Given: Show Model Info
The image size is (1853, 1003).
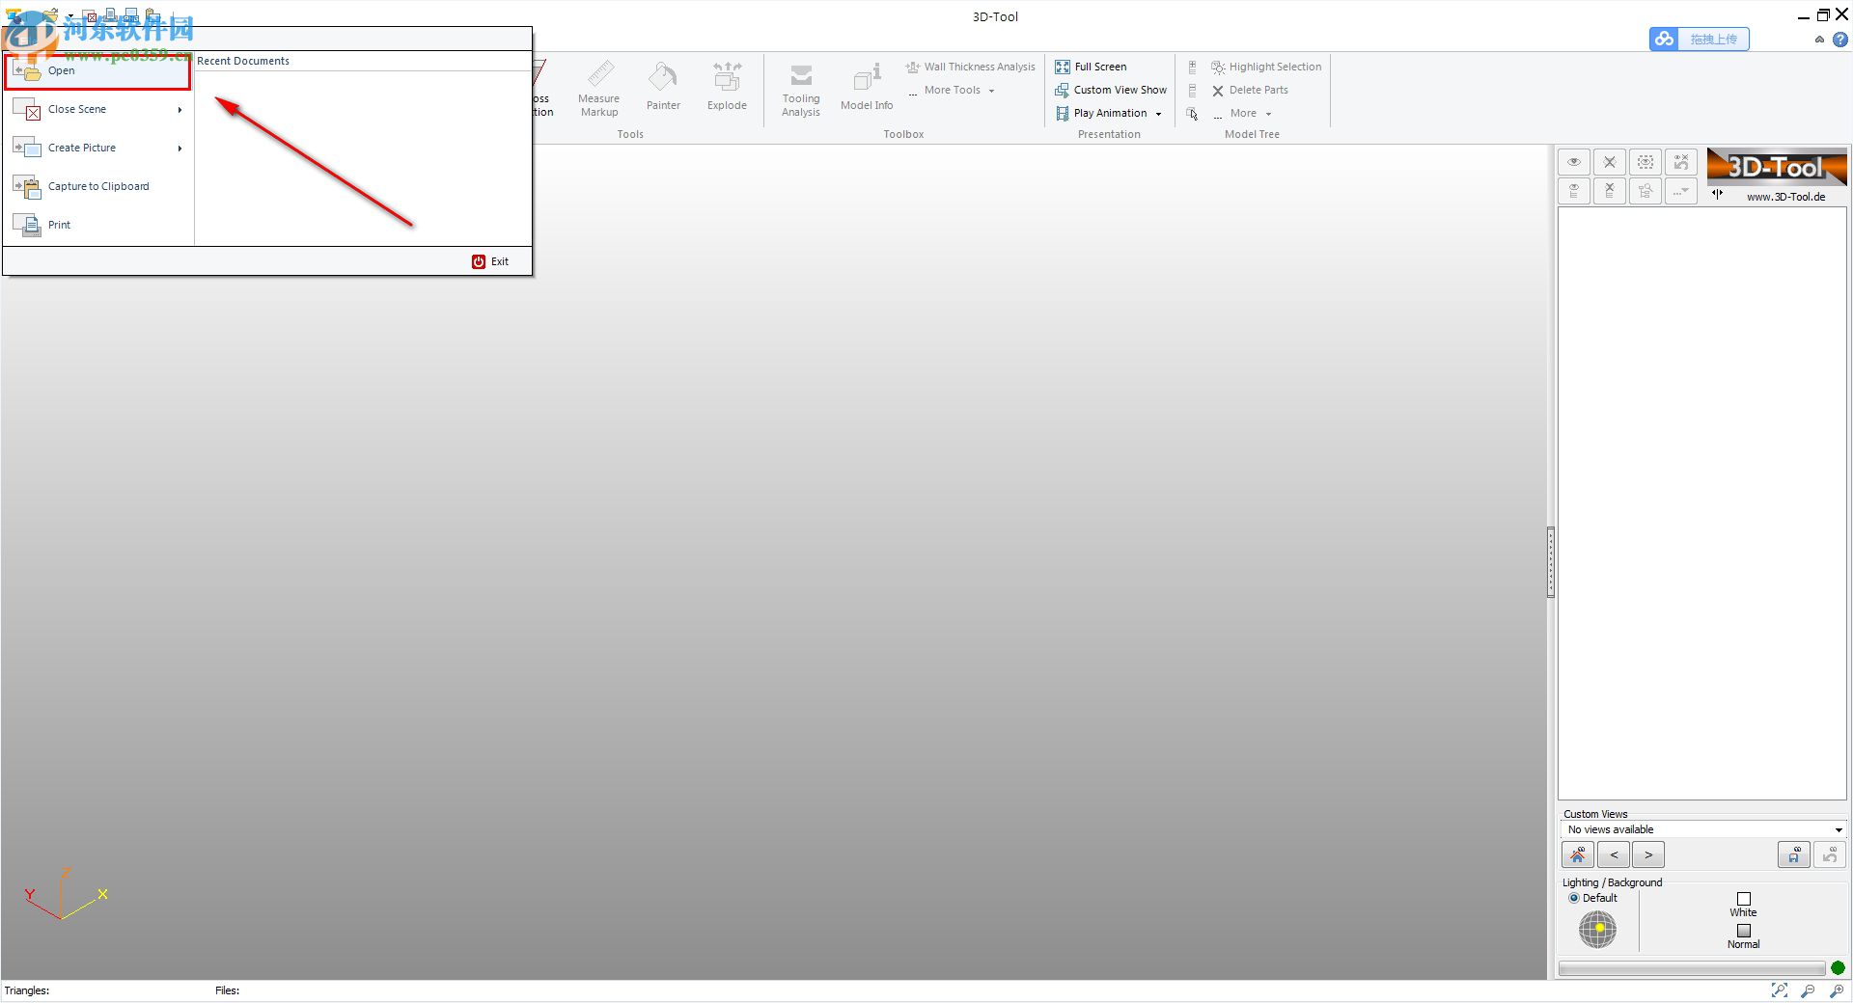Looking at the screenshot, I should pos(866,87).
